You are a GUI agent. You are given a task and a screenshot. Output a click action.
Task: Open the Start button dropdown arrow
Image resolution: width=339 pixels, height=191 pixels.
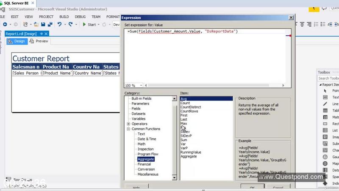pos(99,25)
